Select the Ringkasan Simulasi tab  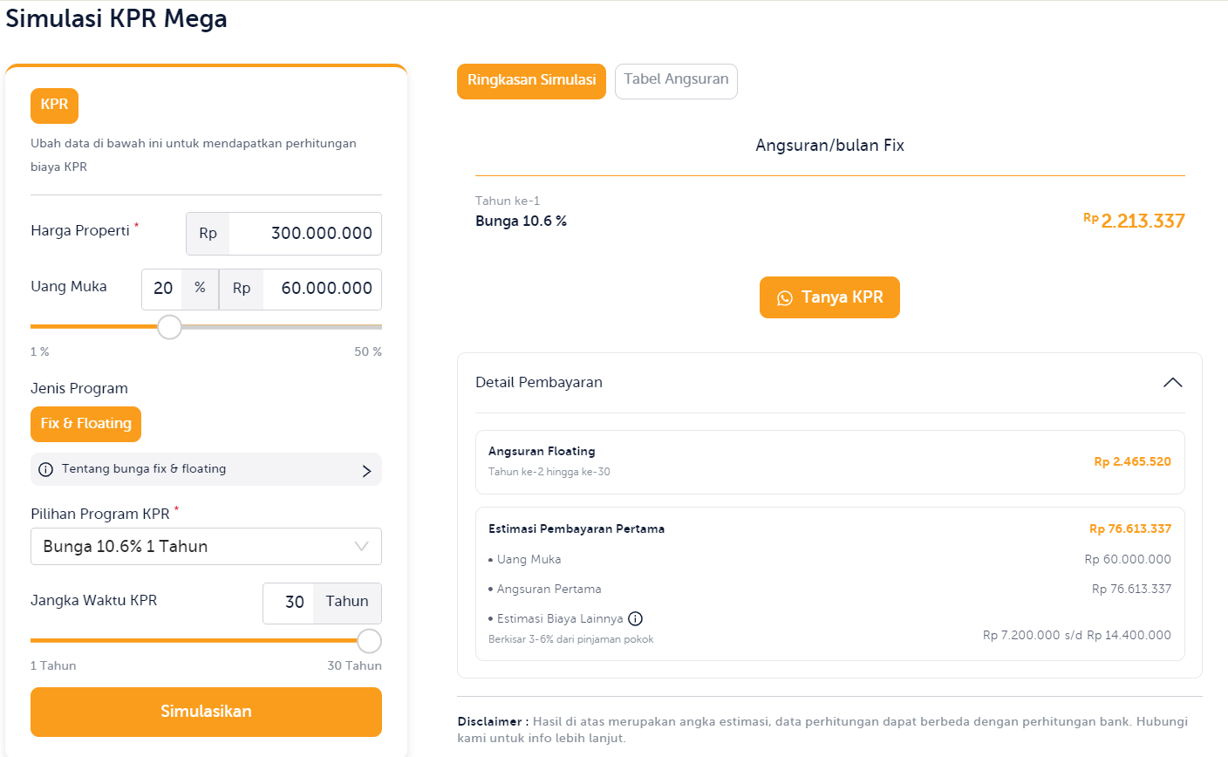tap(531, 80)
